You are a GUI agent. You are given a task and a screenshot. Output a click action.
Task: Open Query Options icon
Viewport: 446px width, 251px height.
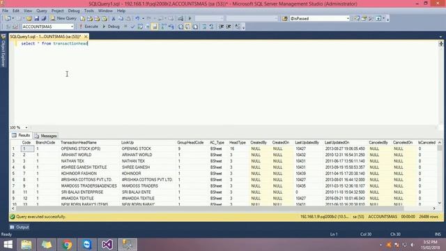(x=147, y=26)
